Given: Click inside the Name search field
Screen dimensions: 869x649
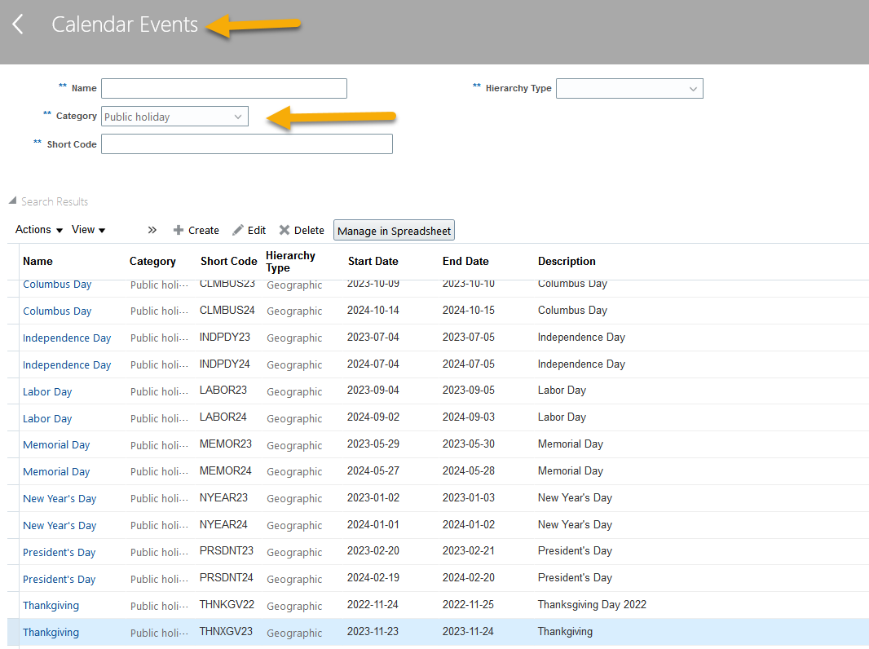Looking at the screenshot, I should tap(223, 88).
